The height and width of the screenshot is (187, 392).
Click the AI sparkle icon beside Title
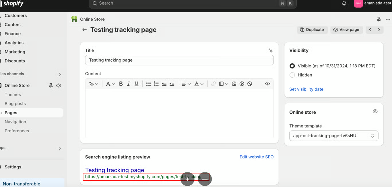click(x=270, y=50)
